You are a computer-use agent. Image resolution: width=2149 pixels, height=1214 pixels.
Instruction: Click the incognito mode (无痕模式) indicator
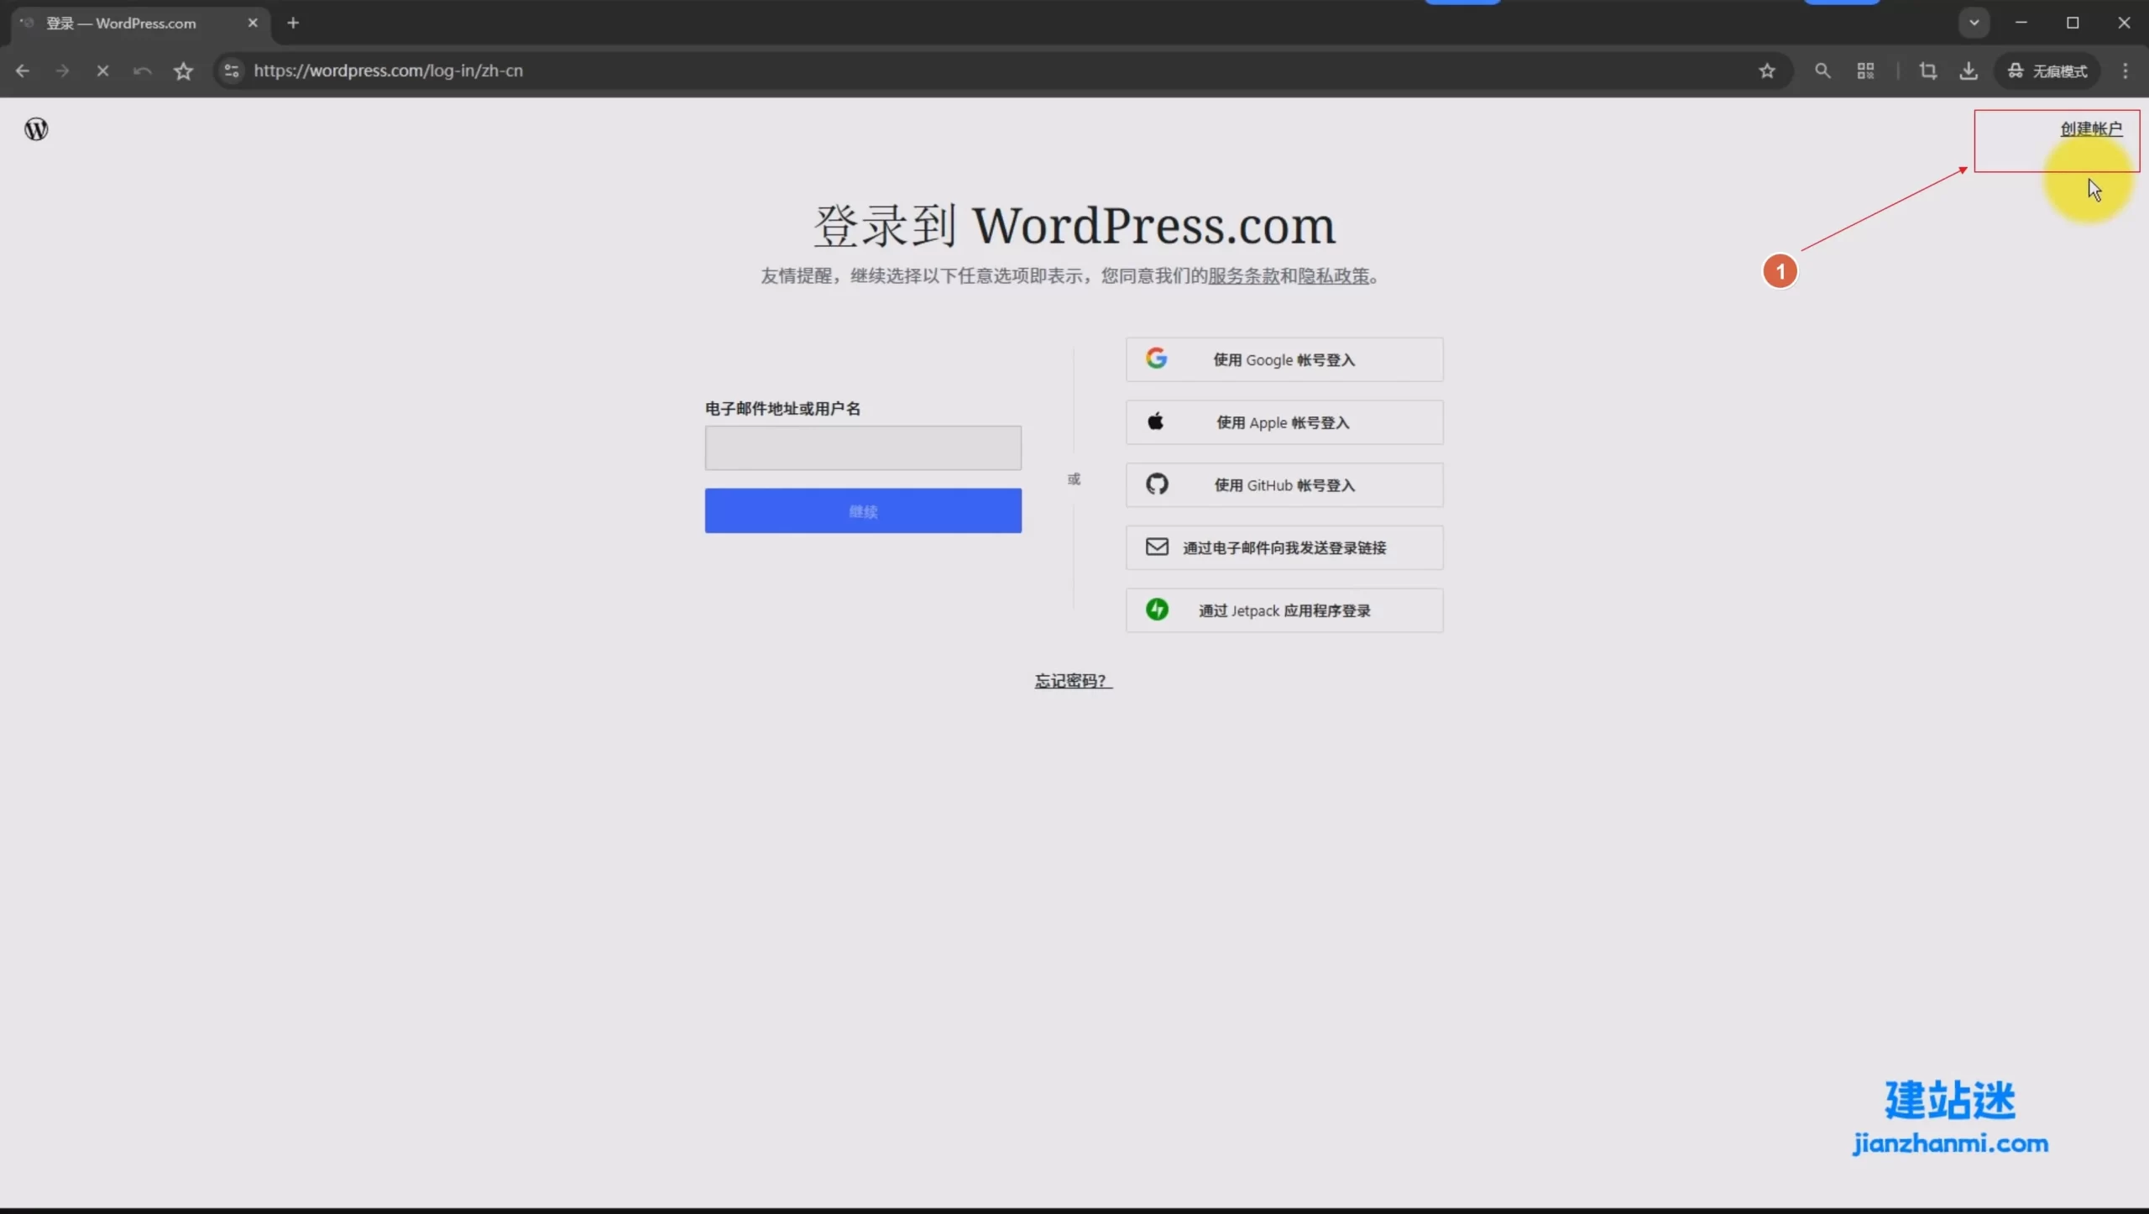pos(2047,71)
